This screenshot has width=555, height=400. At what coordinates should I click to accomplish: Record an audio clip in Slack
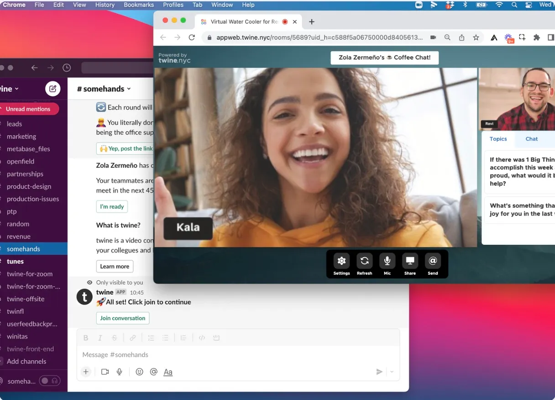pos(119,372)
